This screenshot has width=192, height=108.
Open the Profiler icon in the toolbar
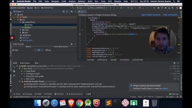click(128, 8)
